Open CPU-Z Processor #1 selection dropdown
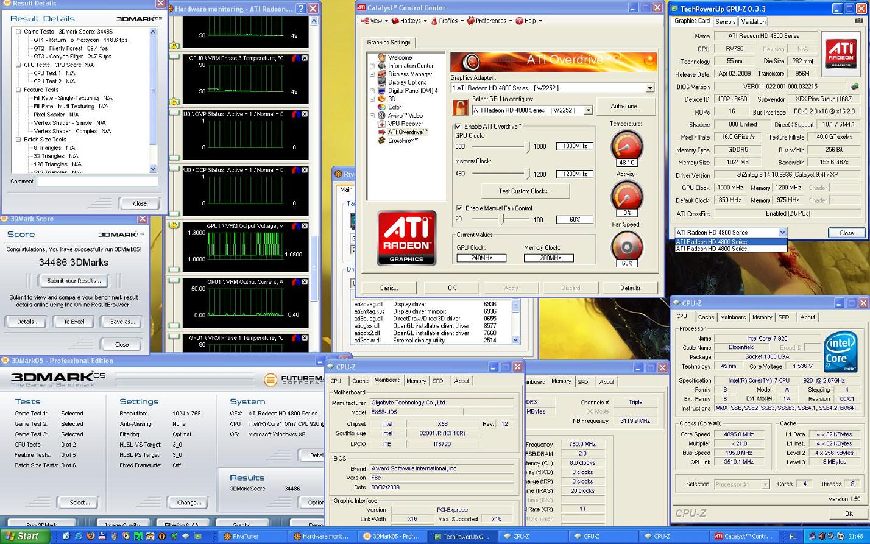Viewport: 870px width, 544px height. (x=765, y=484)
